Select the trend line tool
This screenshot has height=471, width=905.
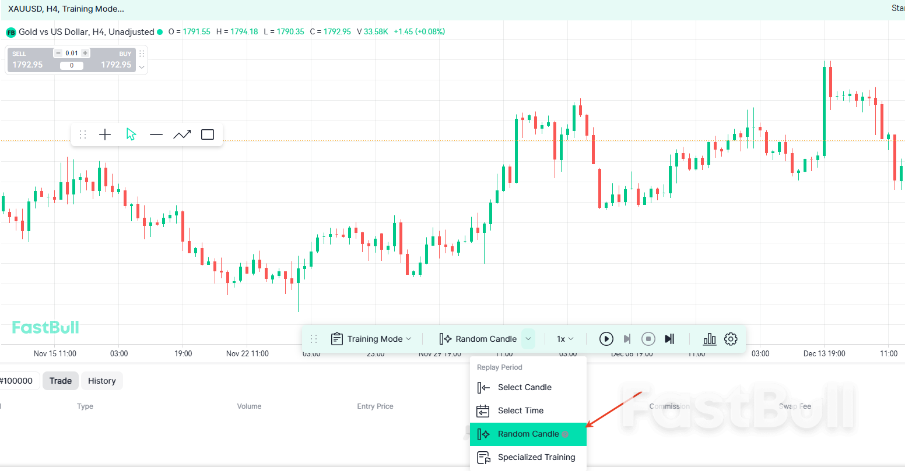click(182, 134)
